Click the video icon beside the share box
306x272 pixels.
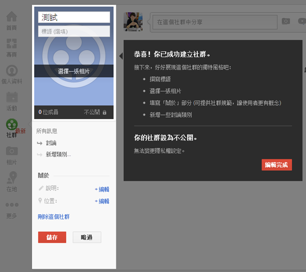point(302,21)
